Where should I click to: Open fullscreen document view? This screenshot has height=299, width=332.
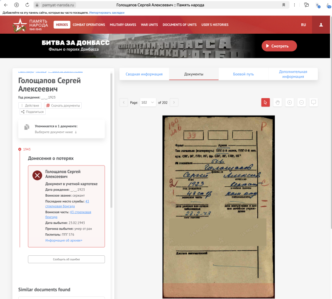click(x=314, y=102)
